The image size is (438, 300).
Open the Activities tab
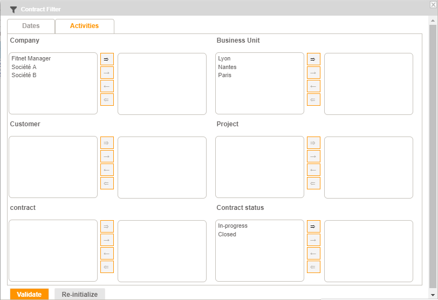click(84, 26)
